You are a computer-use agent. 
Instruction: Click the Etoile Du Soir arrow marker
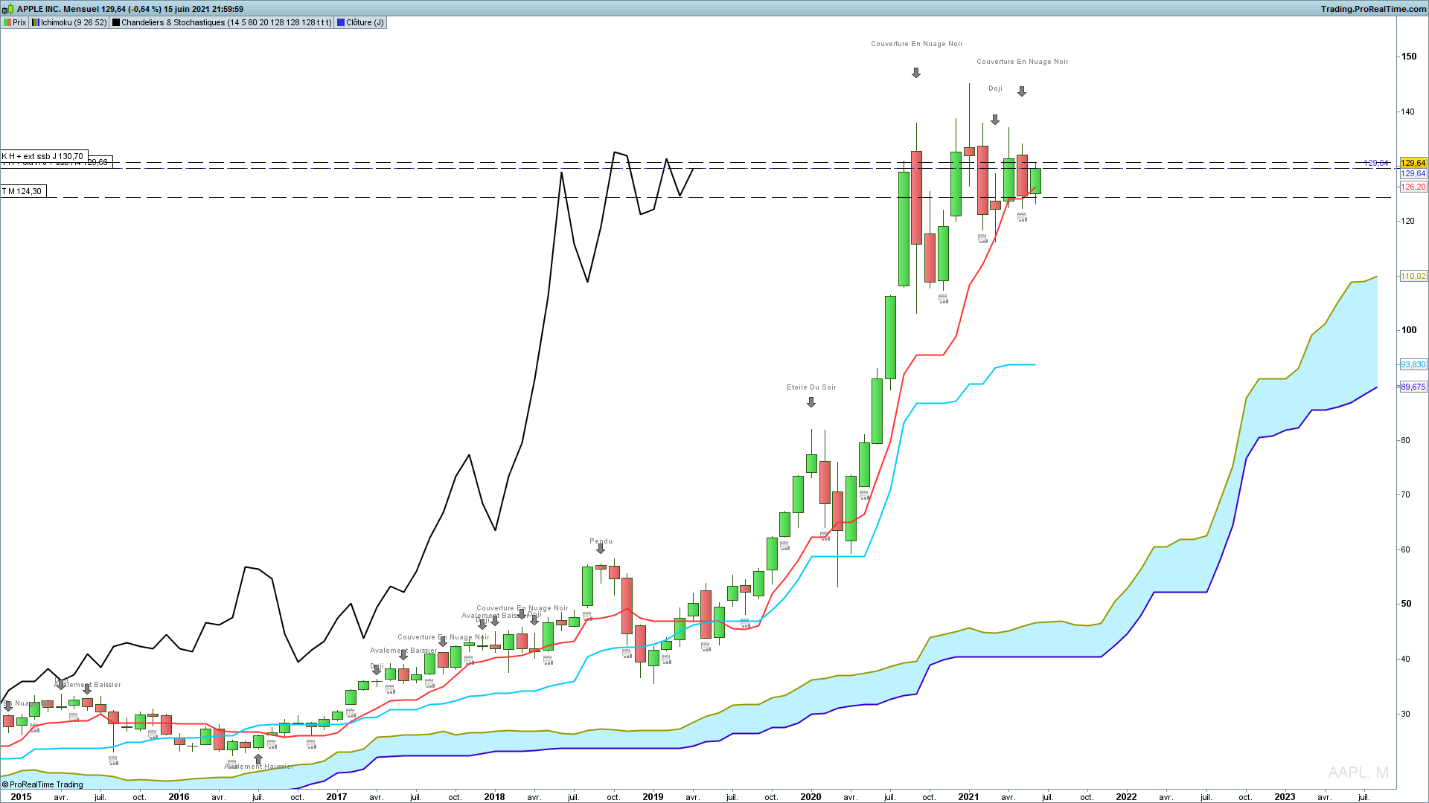811,402
